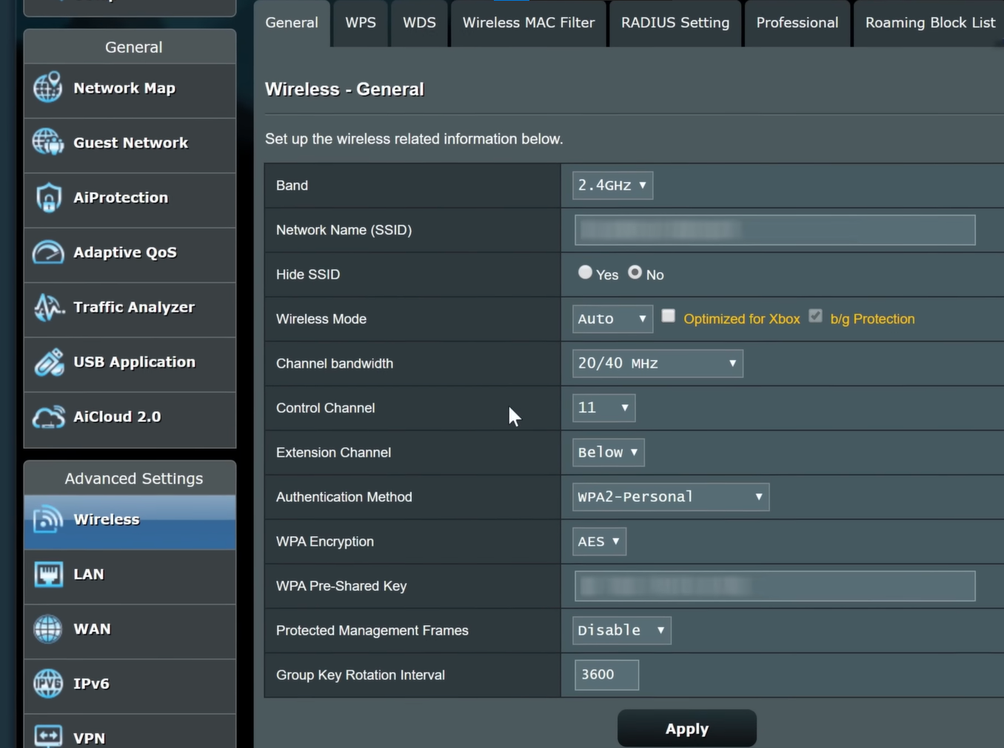Select the AiProtection shield icon
This screenshot has width=1004, height=748.
tap(48, 198)
